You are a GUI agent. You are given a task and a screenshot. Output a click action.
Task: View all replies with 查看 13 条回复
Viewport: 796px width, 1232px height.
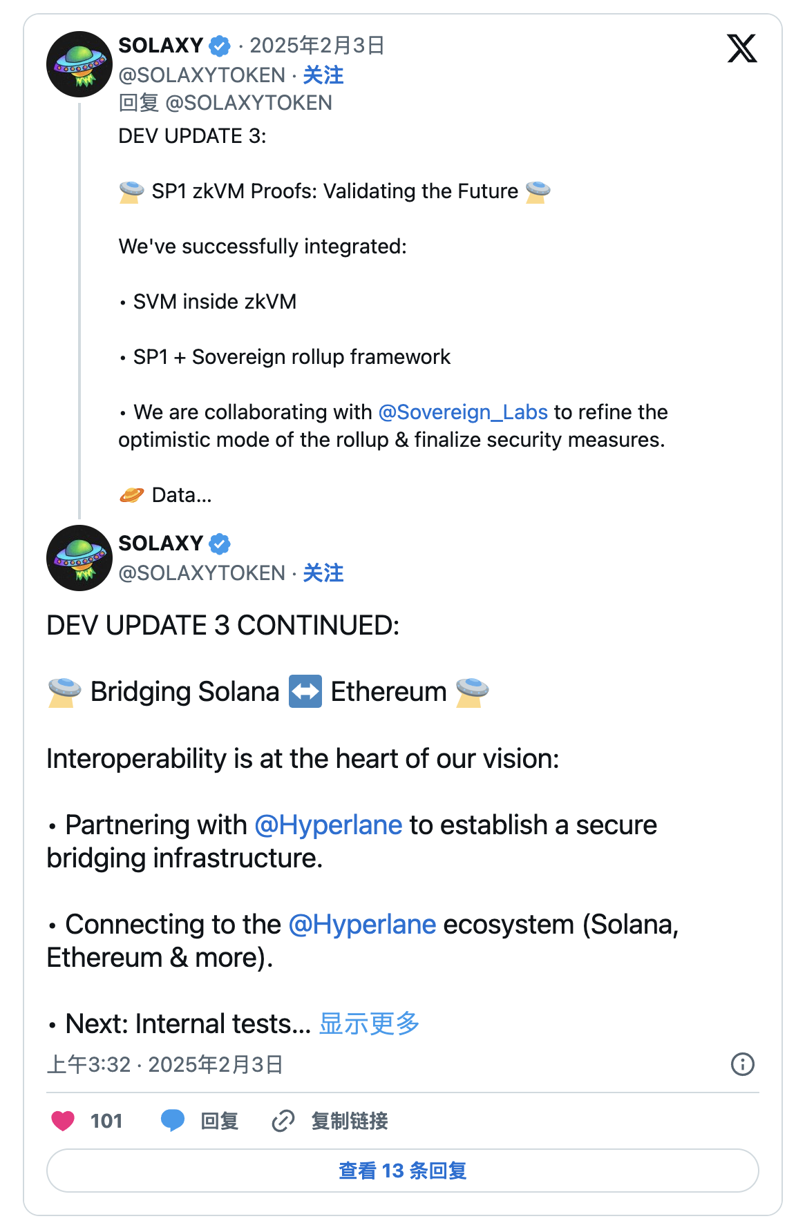[x=402, y=1171]
